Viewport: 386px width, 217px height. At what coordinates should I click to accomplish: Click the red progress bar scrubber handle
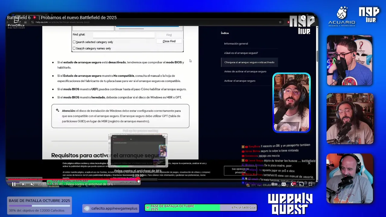(x=138, y=180)
